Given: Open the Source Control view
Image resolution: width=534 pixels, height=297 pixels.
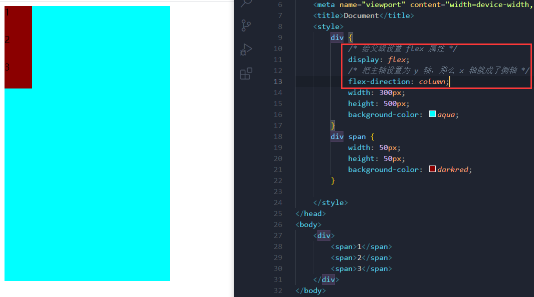Looking at the screenshot, I should (x=246, y=25).
